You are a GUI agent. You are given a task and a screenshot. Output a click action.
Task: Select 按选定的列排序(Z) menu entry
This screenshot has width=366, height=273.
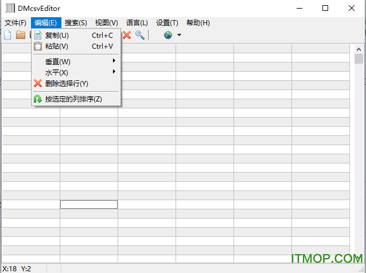pos(76,99)
